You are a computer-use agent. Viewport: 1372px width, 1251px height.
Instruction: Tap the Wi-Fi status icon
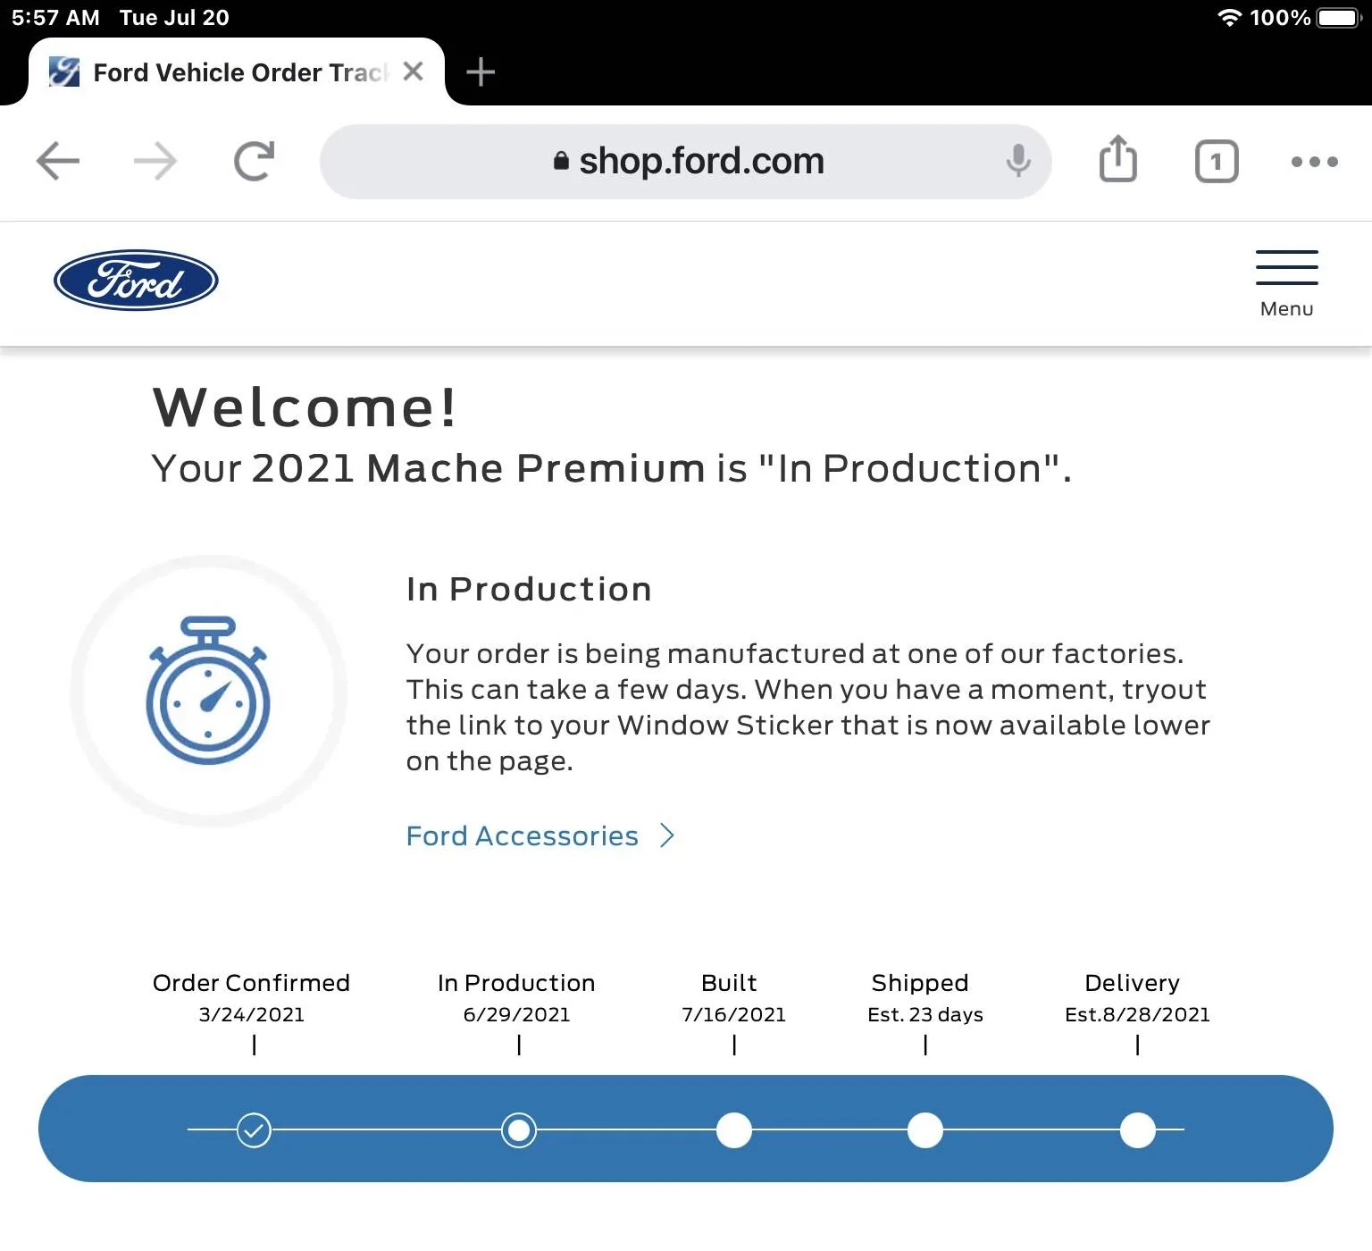[x=1230, y=17]
